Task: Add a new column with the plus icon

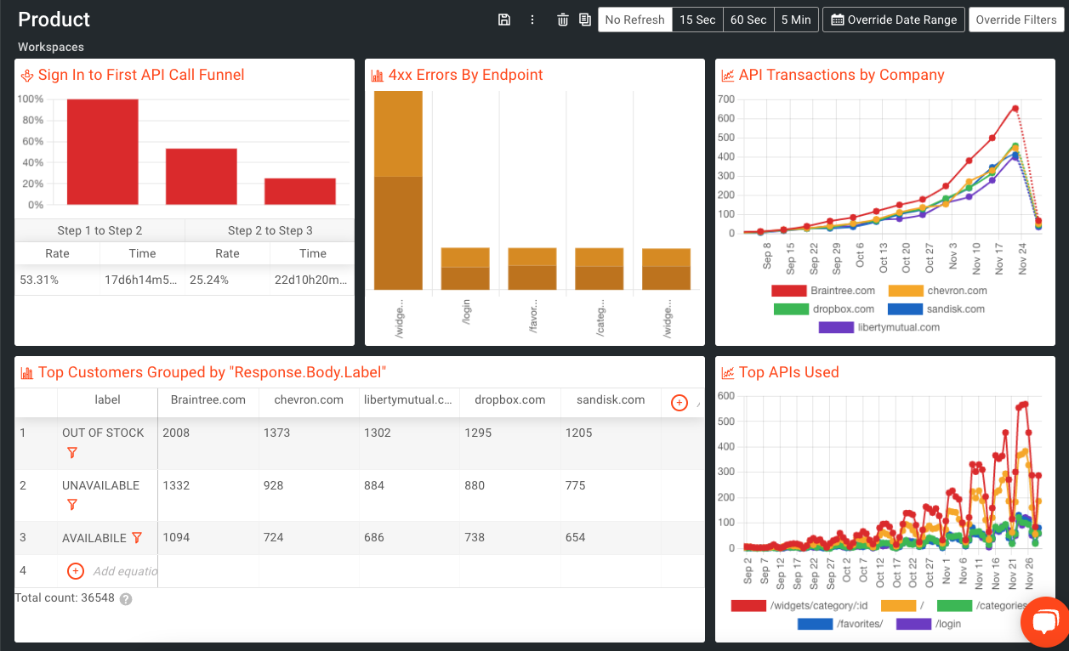Action: [x=679, y=402]
